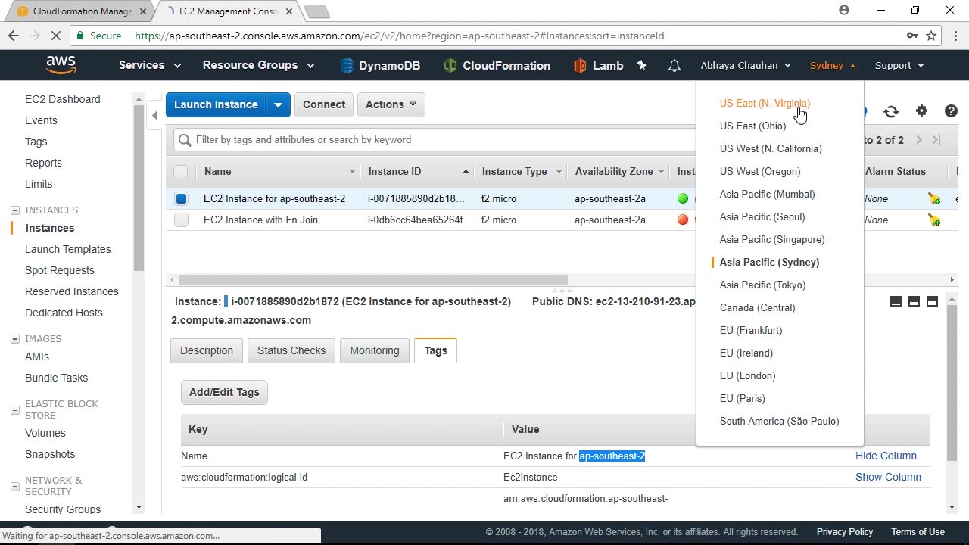
Task: Click the Connect button
Action: point(324,104)
